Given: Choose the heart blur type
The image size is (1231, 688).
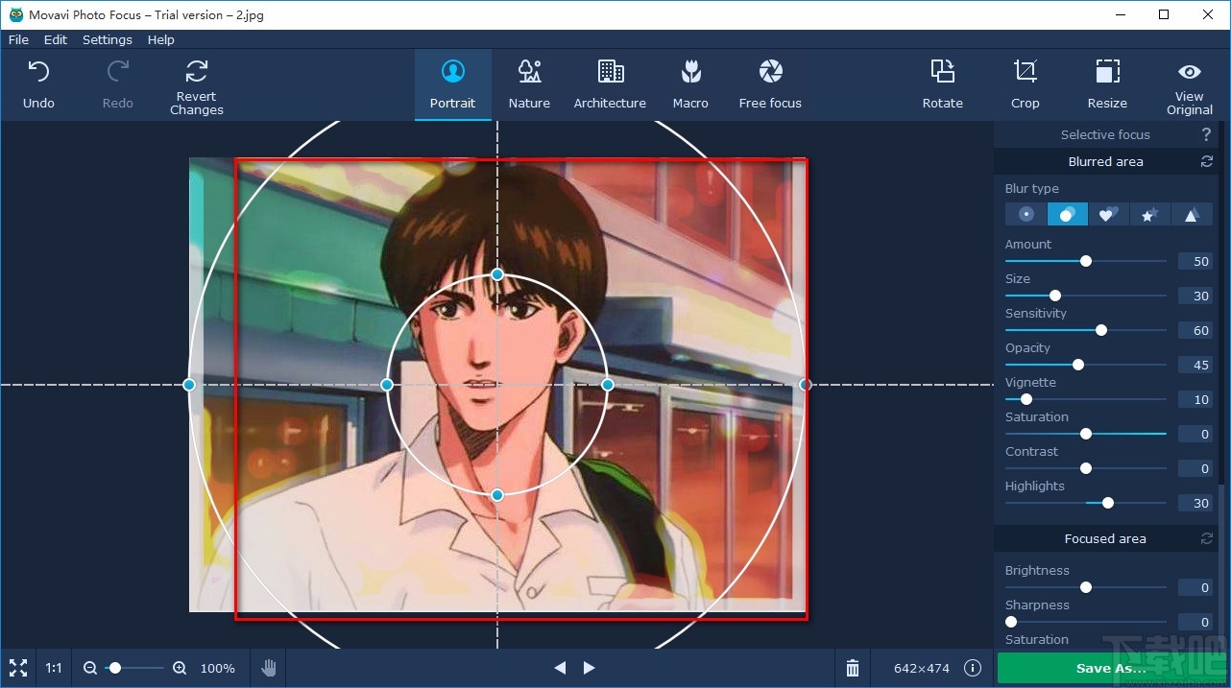Looking at the screenshot, I should click(x=1108, y=214).
